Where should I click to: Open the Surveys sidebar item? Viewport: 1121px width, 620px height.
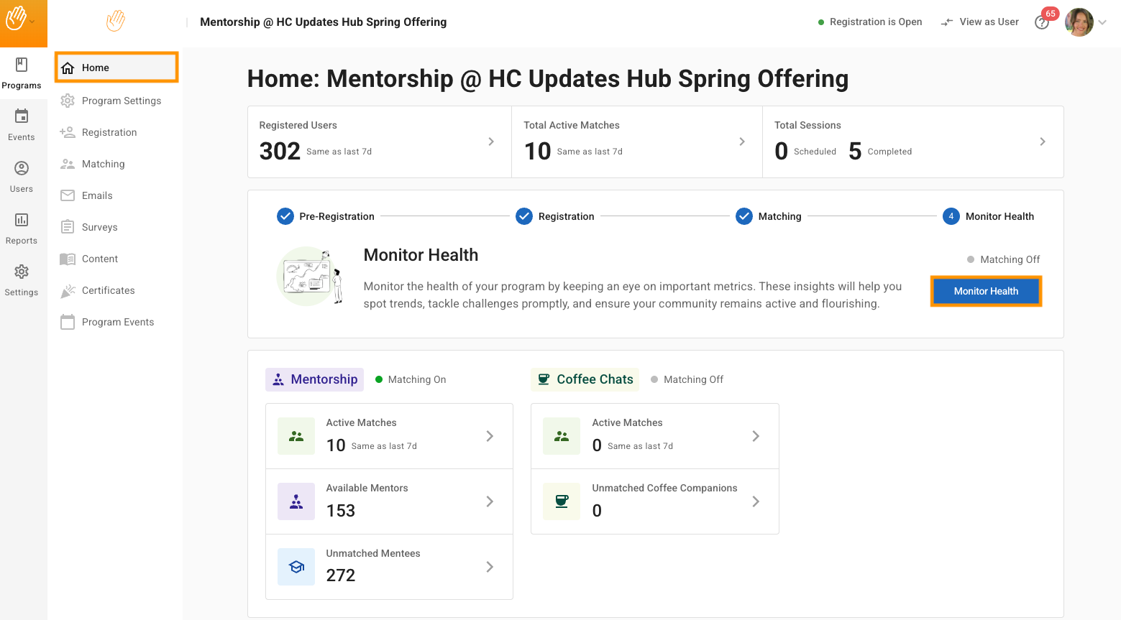[99, 227]
